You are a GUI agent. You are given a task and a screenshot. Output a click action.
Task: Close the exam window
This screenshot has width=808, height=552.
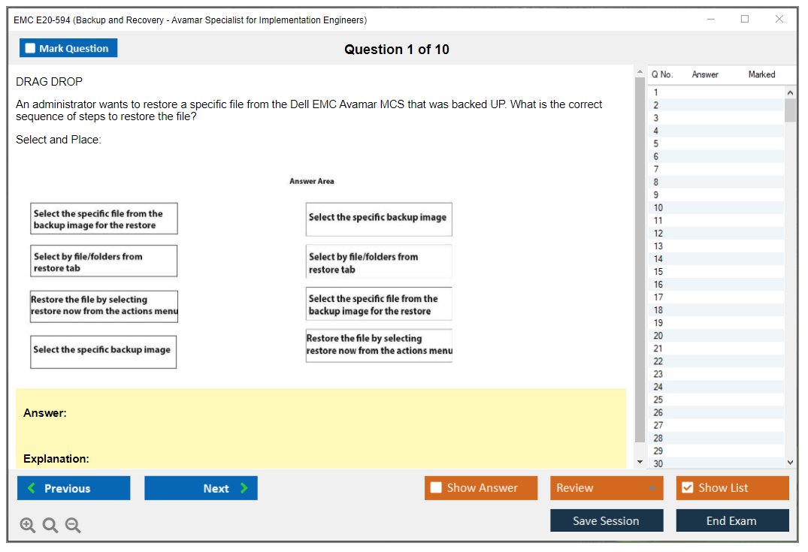point(779,20)
